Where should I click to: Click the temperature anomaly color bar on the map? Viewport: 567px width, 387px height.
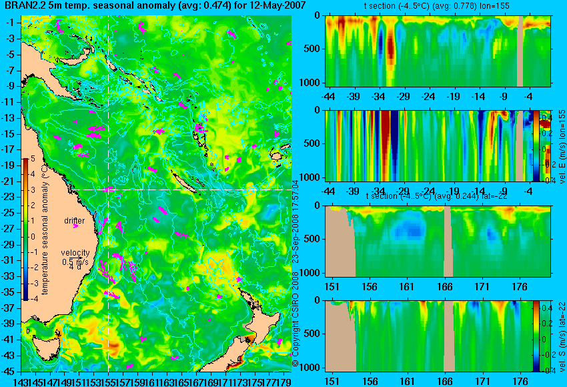point(26,230)
